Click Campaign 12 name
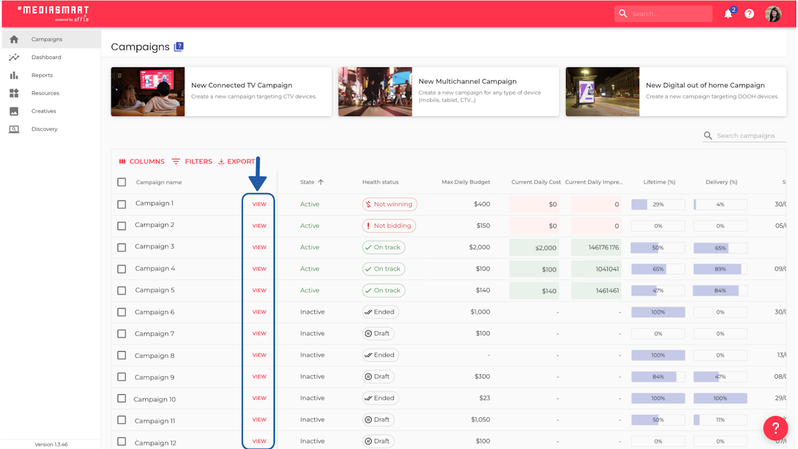 156,443
